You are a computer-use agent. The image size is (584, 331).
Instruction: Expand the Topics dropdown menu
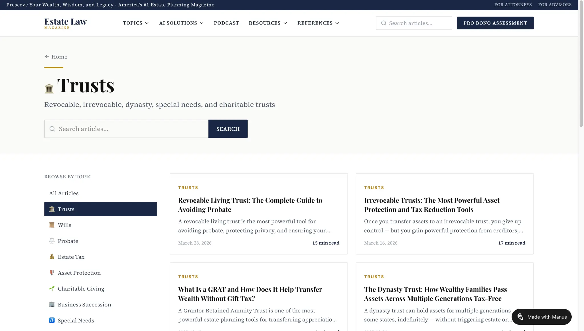click(136, 23)
